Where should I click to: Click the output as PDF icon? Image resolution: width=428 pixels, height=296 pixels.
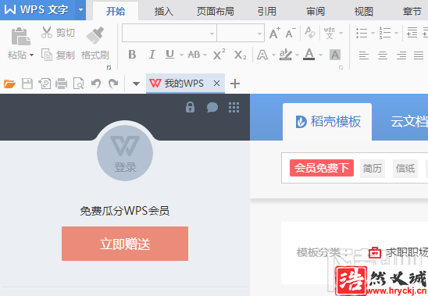click(45, 84)
